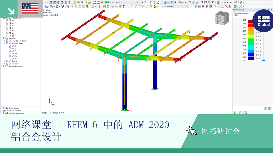Toggle the Title Information checkbox
The width and height of the screenshot is (273, 153).
pos(4,111)
